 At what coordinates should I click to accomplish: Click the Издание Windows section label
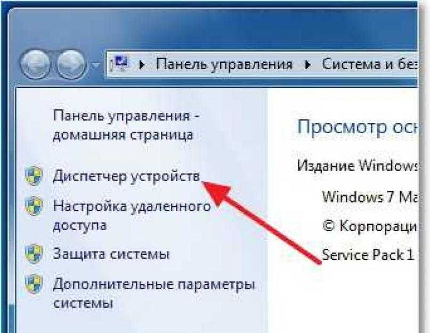358,166
